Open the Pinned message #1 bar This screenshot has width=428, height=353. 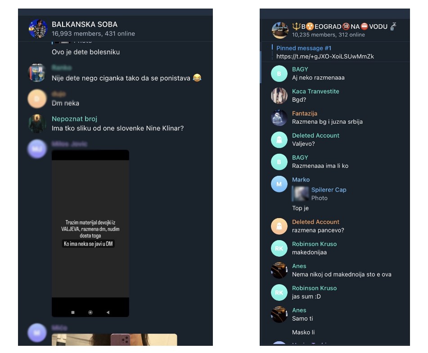coord(335,52)
